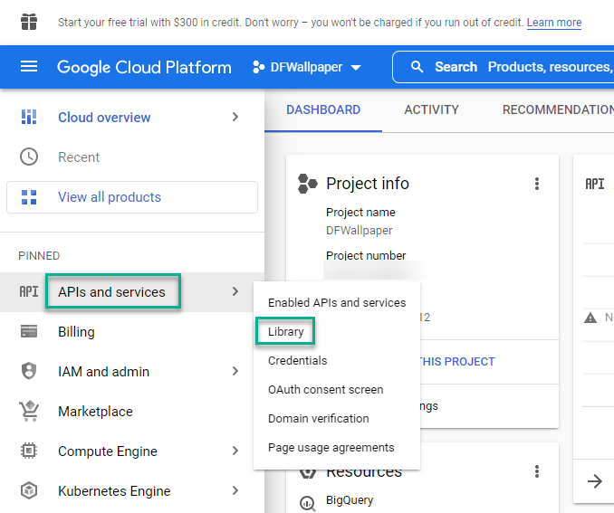Click the THIS PROJECT link in Project info
This screenshot has height=513, width=614.
457,361
